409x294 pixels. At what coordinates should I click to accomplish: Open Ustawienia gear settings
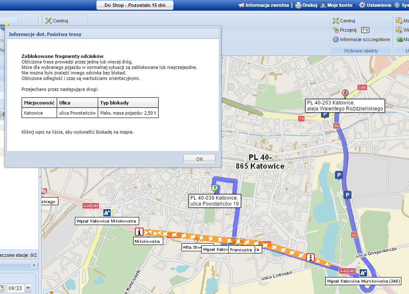(x=362, y=5)
